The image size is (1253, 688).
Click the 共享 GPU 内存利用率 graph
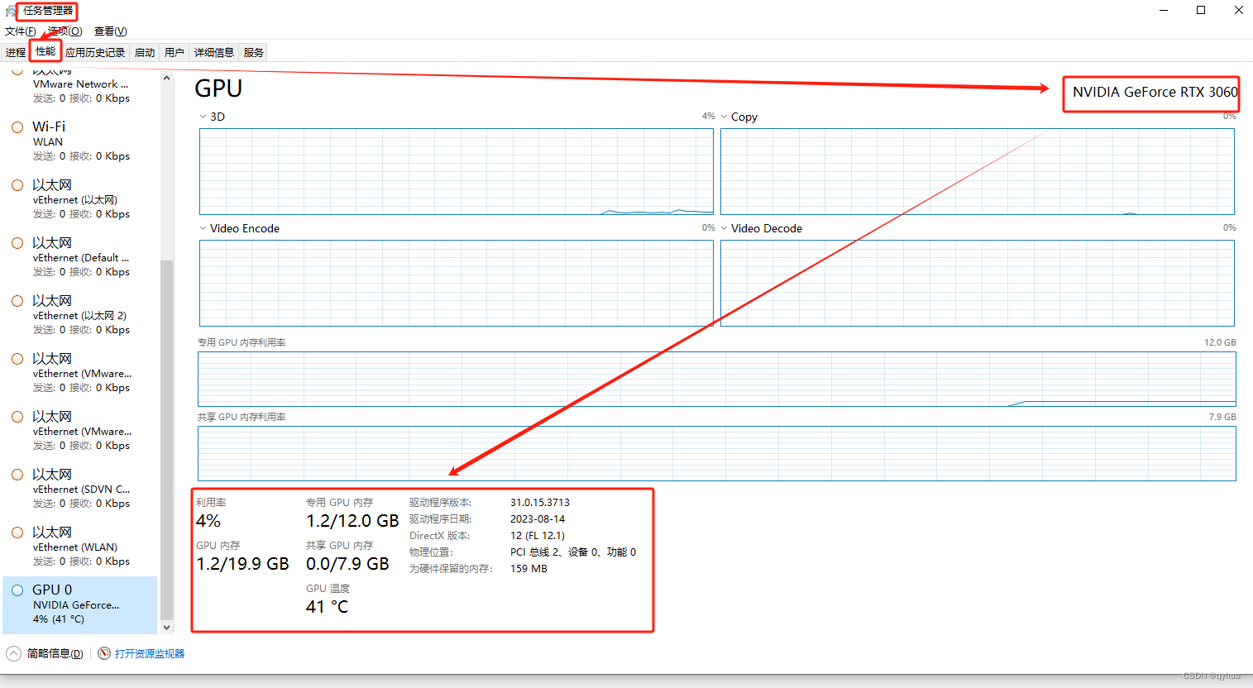tap(717, 453)
